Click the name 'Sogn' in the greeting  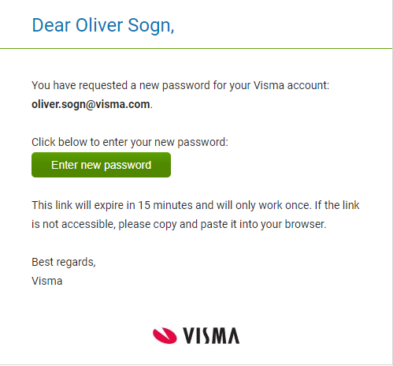[x=150, y=25]
